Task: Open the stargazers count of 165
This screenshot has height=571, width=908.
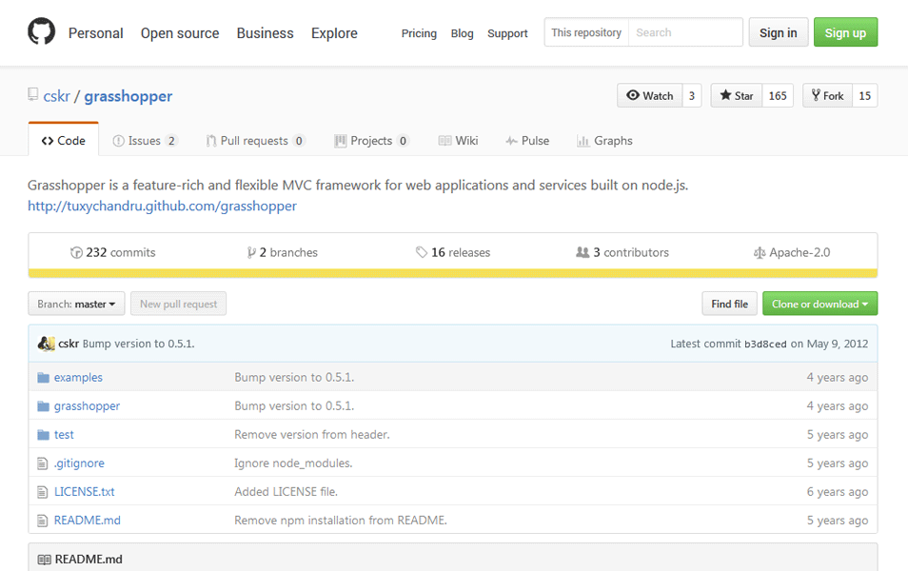Action: coord(777,95)
